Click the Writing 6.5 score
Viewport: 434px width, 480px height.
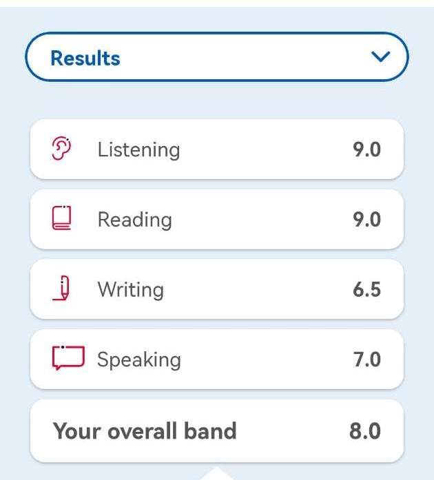click(366, 290)
